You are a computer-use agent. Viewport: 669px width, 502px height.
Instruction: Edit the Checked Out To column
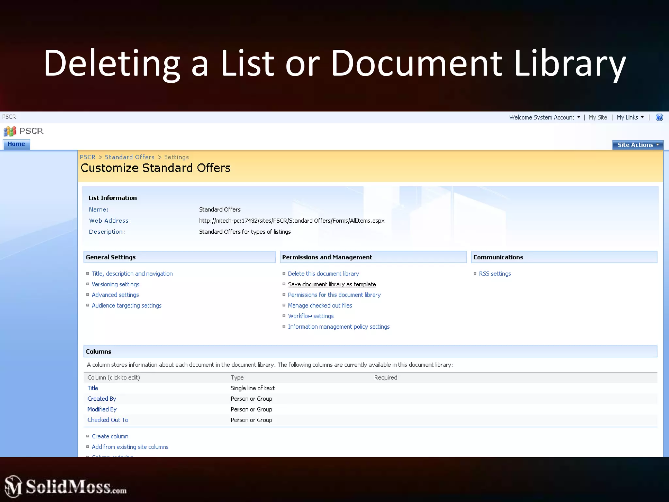108,420
